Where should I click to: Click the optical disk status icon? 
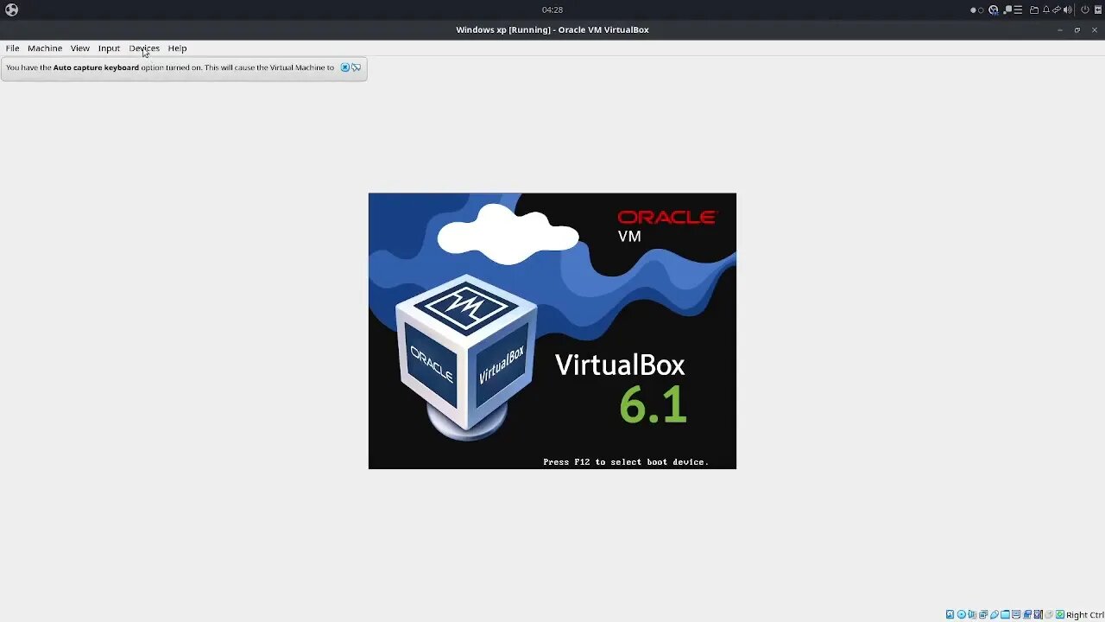point(962,615)
